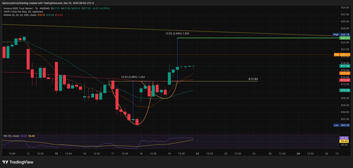Click the yellow 55.45 RSI axis label
353x168 pixels.
coord(344,141)
